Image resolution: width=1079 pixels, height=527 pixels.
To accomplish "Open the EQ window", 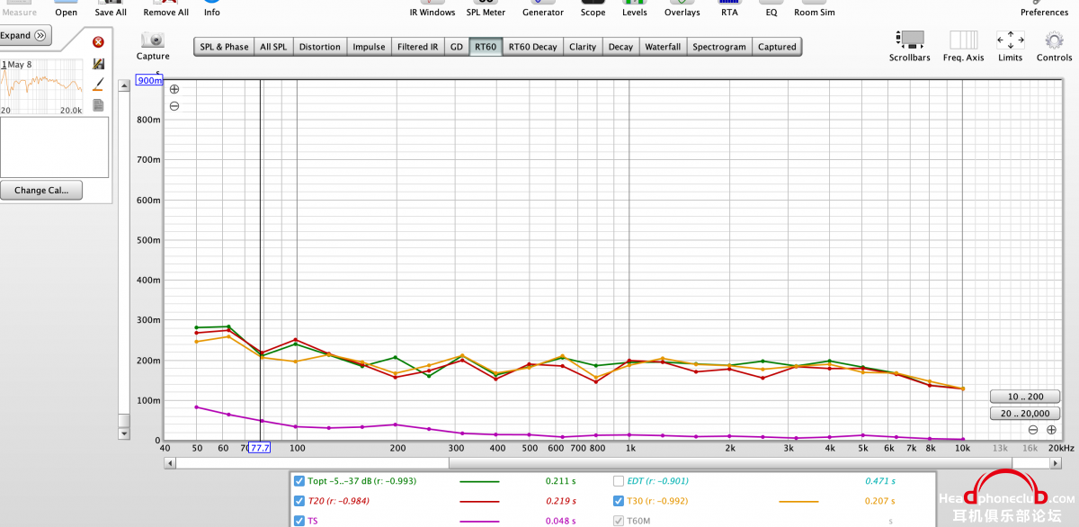I will [x=771, y=9].
